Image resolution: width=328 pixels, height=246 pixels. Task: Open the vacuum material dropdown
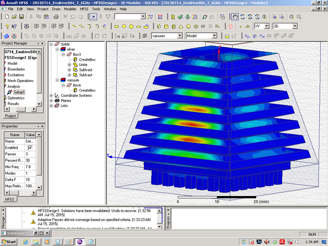[x=180, y=36]
